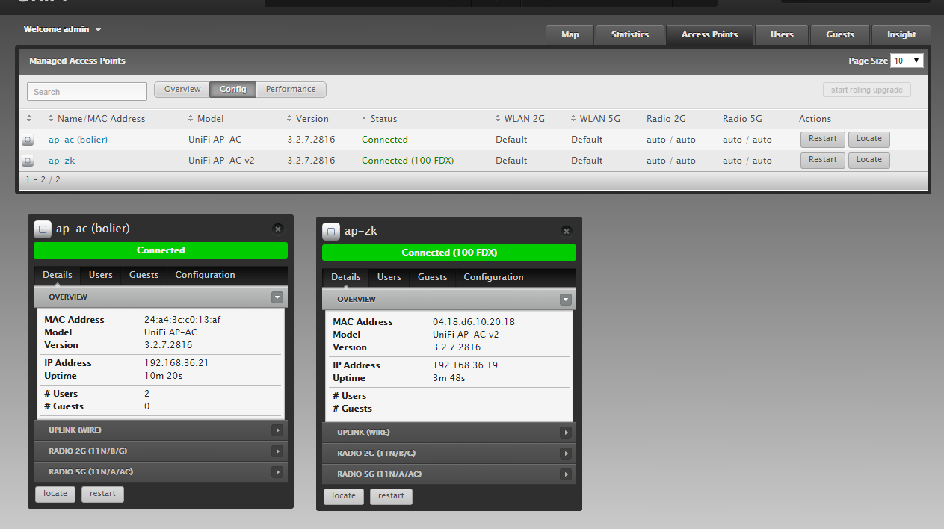Expand UPLINK (WIRE) in ap-ac (bolier) panel
The height and width of the screenshot is (529, 944).
pos(277,430)
